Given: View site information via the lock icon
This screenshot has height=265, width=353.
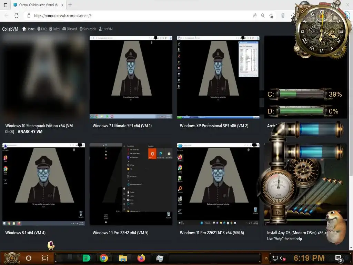Looking at the screenshot, I should coord(29,16).
